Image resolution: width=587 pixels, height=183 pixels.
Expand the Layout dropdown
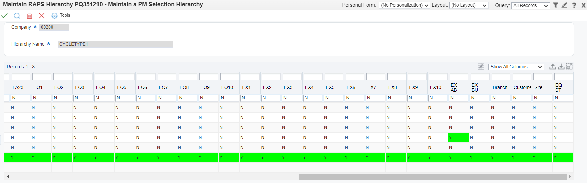pos(469,5)
